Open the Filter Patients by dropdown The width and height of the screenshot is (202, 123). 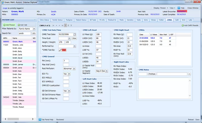[x=34, y=29]
